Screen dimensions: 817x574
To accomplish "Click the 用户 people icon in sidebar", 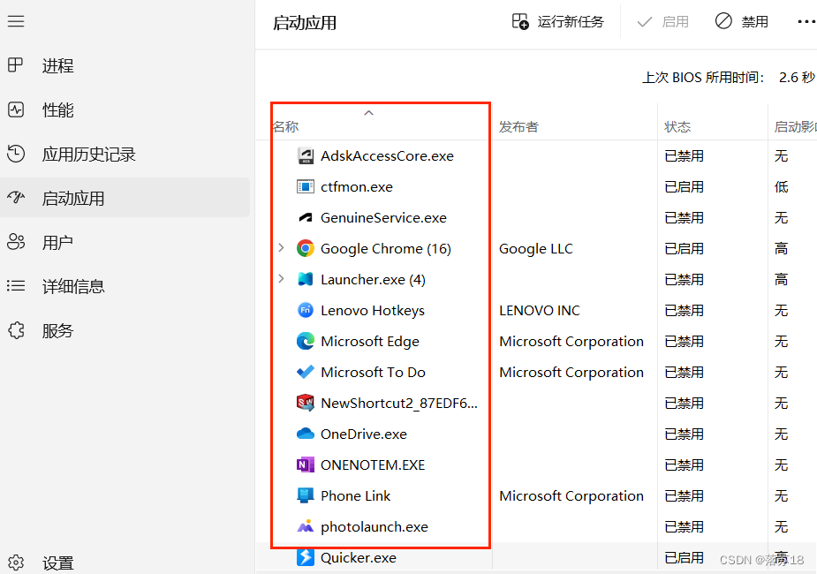I will (16, 242).
